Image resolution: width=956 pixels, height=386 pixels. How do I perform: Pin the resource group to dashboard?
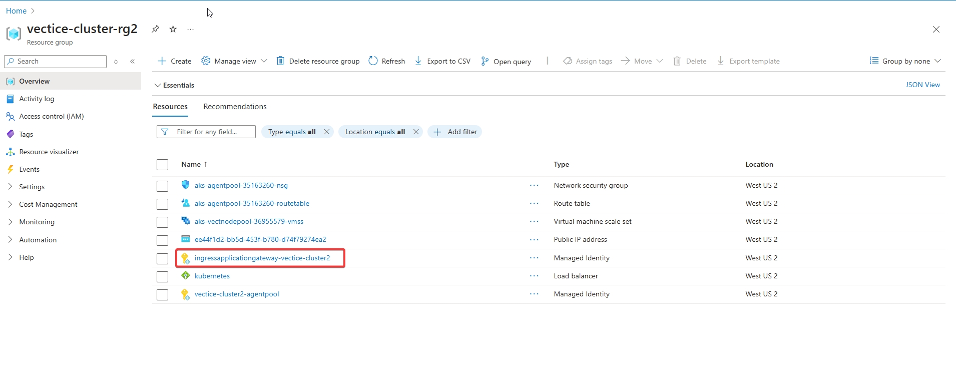point(156,29)
